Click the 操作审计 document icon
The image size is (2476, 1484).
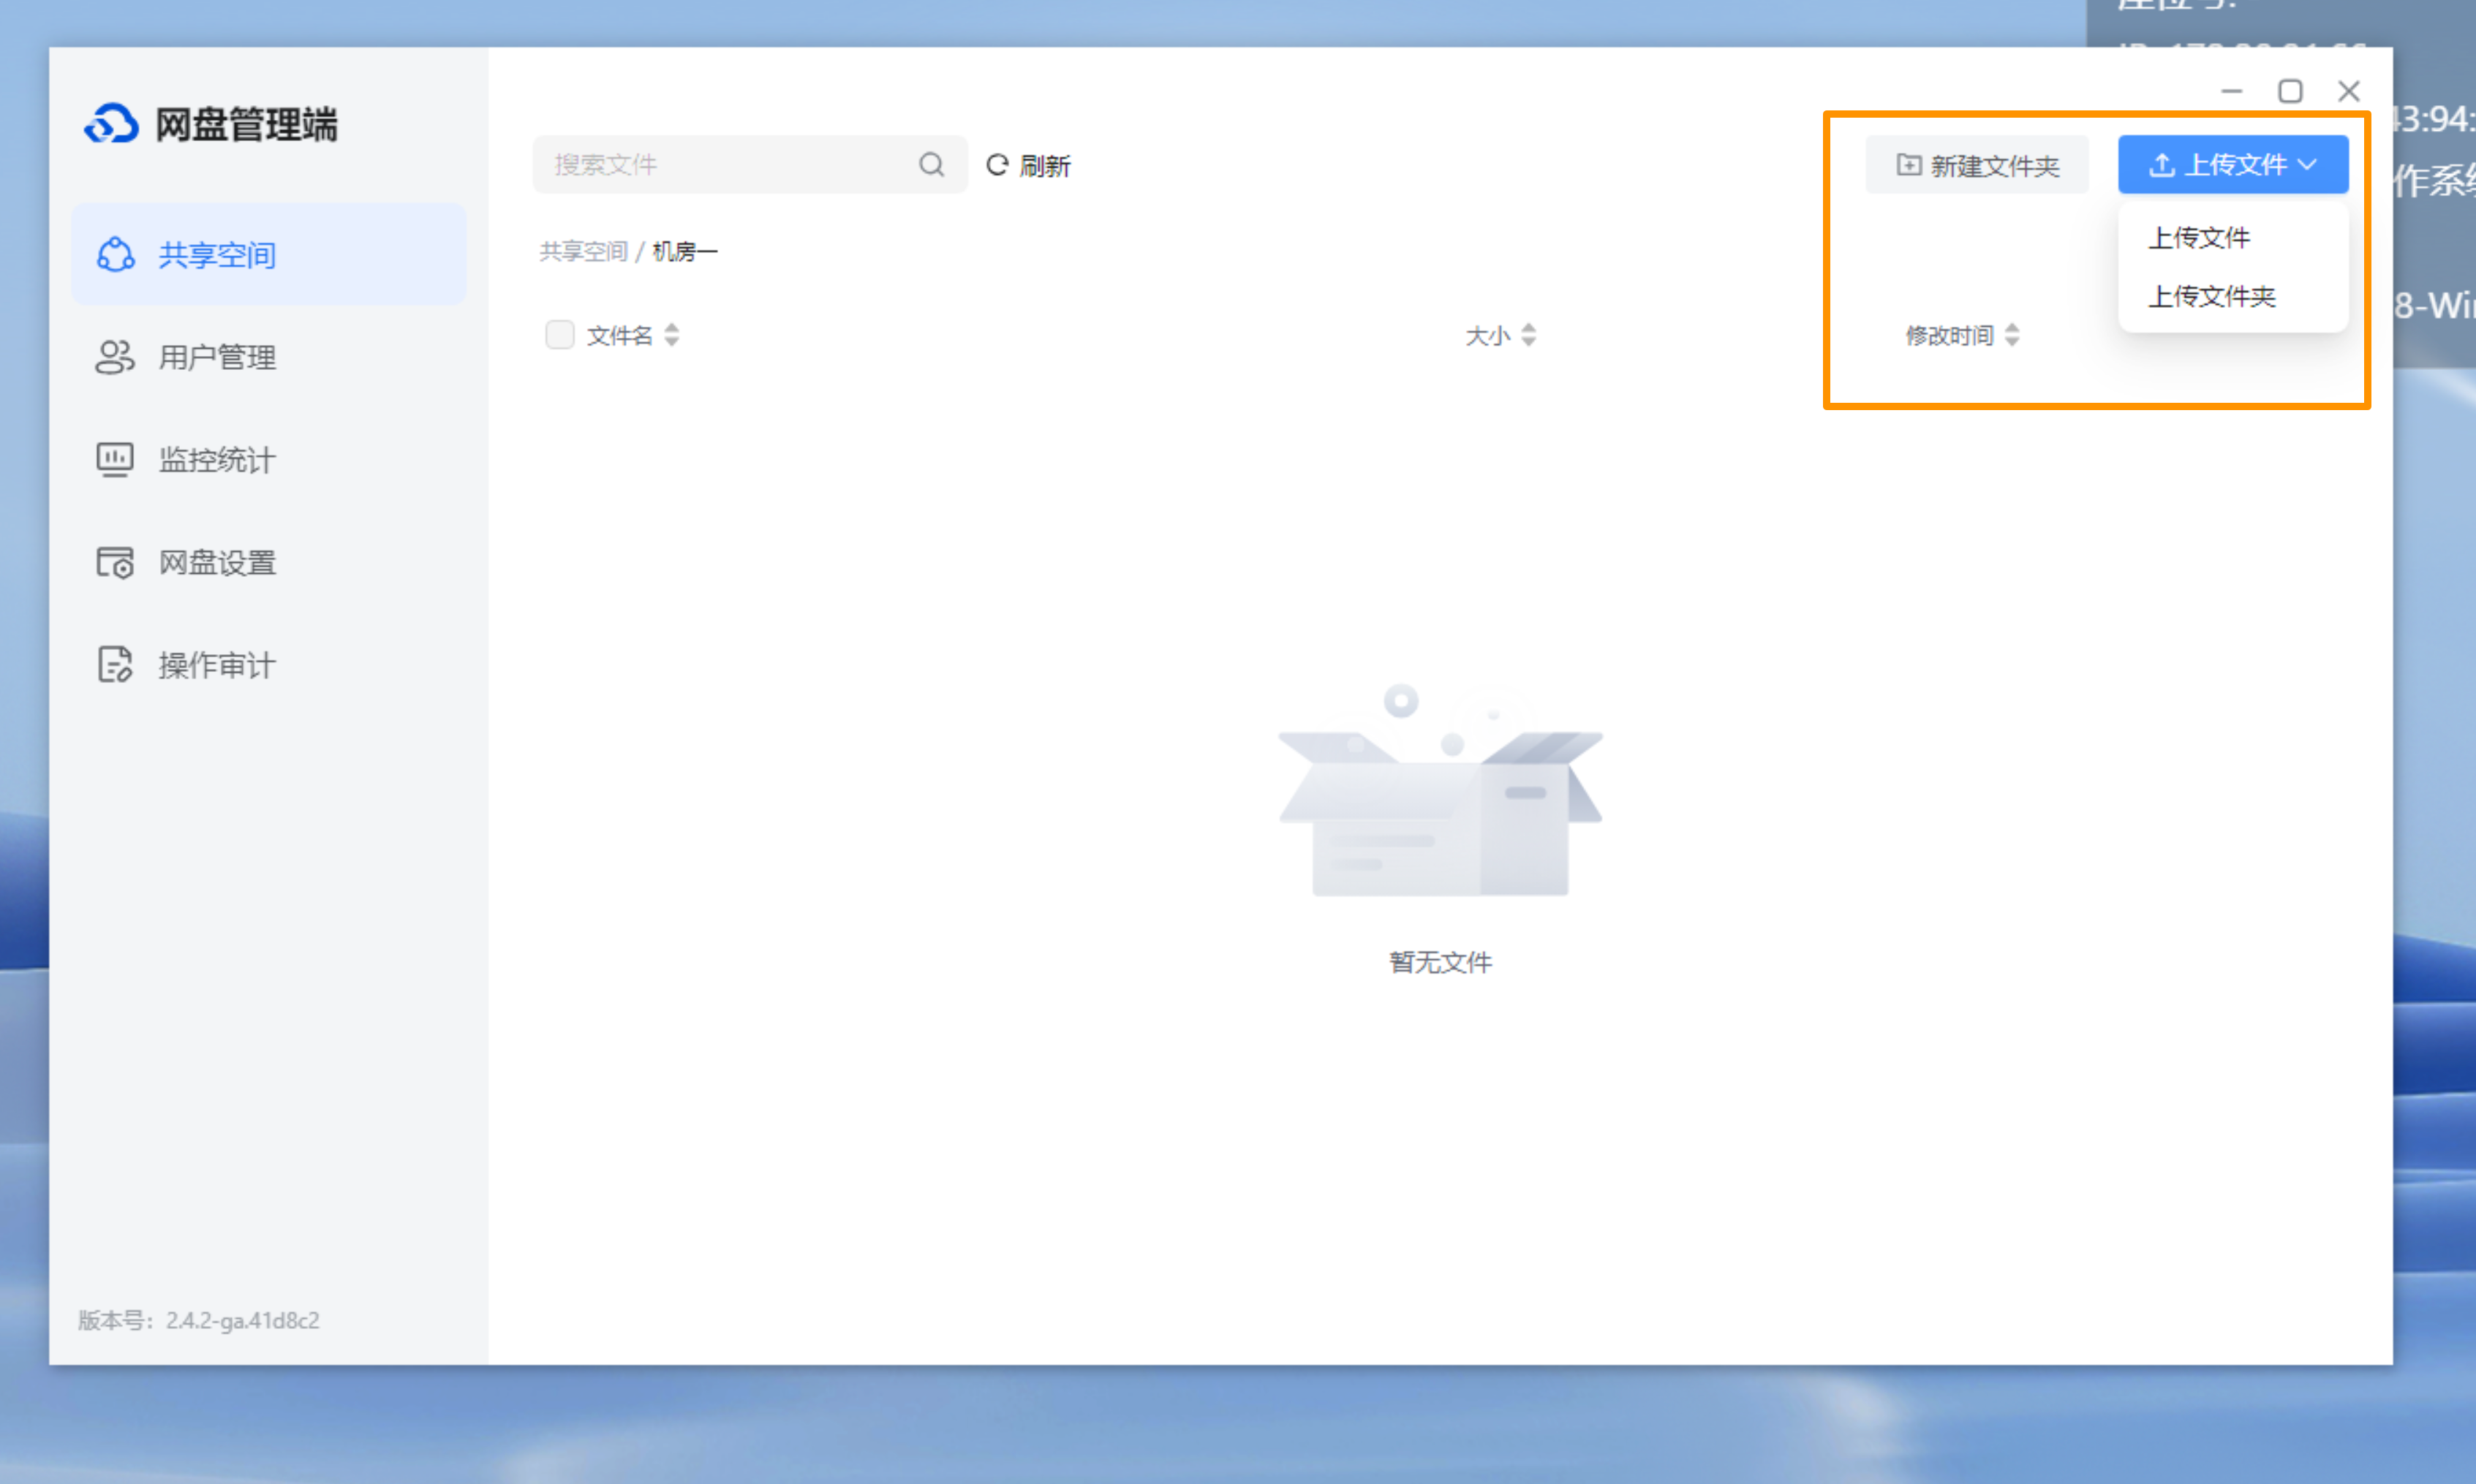pos(114,664)
